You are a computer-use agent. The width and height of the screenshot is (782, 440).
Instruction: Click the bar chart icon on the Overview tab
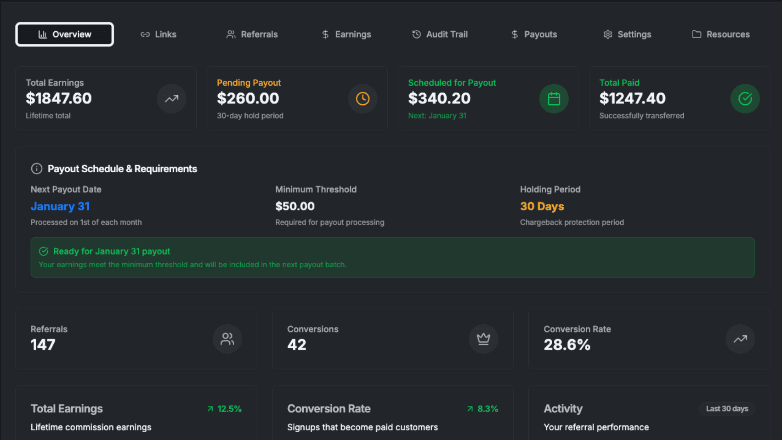tap(43, 34)
